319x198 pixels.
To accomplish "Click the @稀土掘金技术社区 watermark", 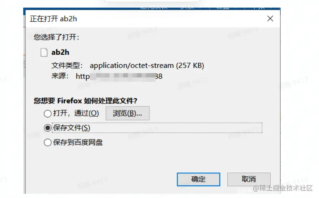I will (x=282, y=188).
